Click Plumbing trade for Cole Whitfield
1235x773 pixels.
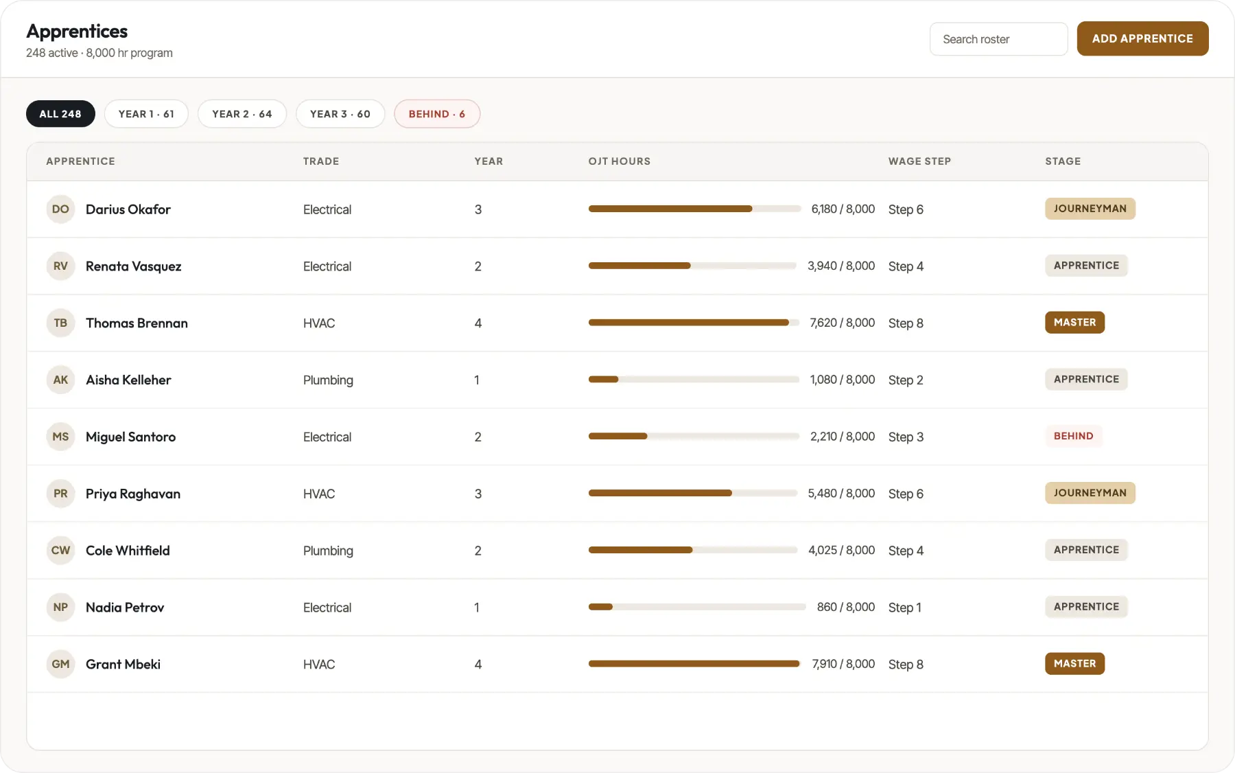pyautogui.click(x=328, y=551)
